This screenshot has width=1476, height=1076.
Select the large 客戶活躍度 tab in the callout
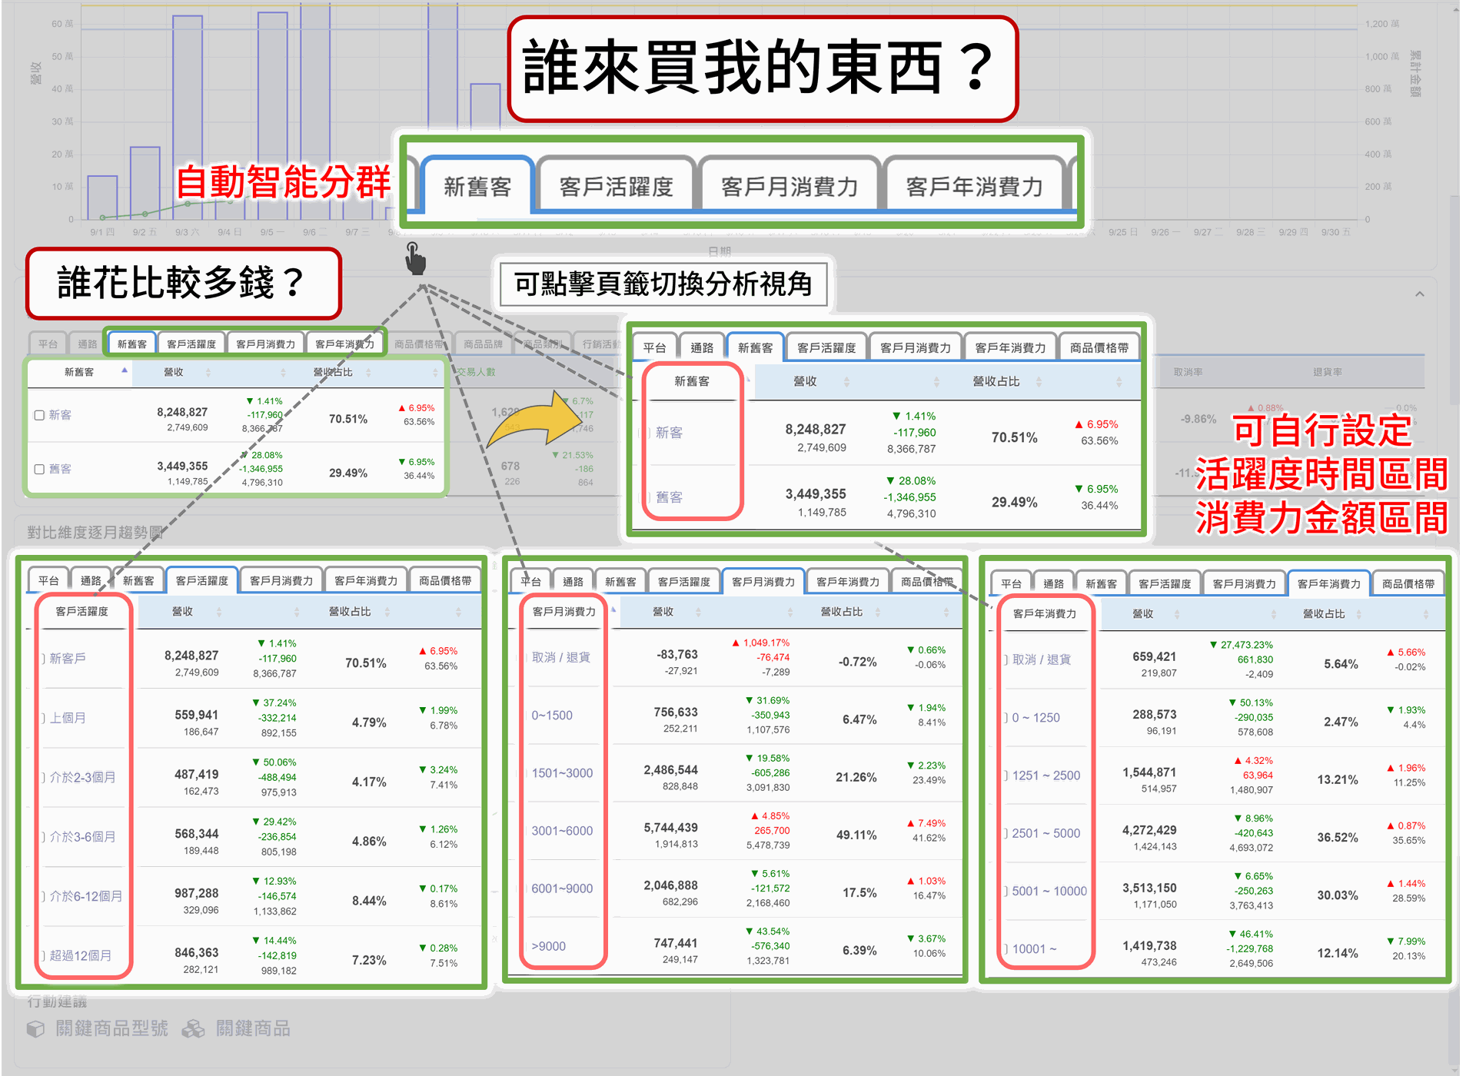617,186
